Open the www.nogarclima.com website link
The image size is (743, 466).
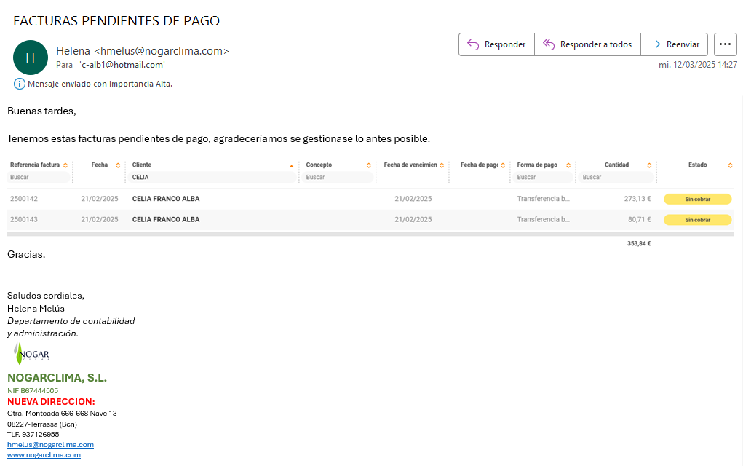[44, 454]
